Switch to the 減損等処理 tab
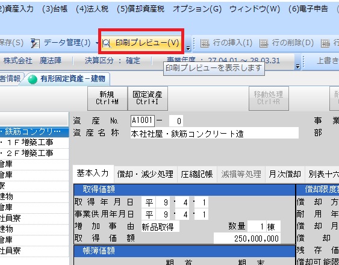Screen dimensions: 339x265 241,175
